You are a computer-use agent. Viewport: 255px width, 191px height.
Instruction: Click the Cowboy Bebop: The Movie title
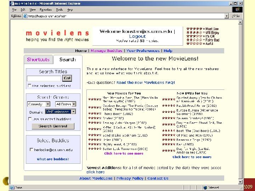pyautogui.click(x=130, y=108)
